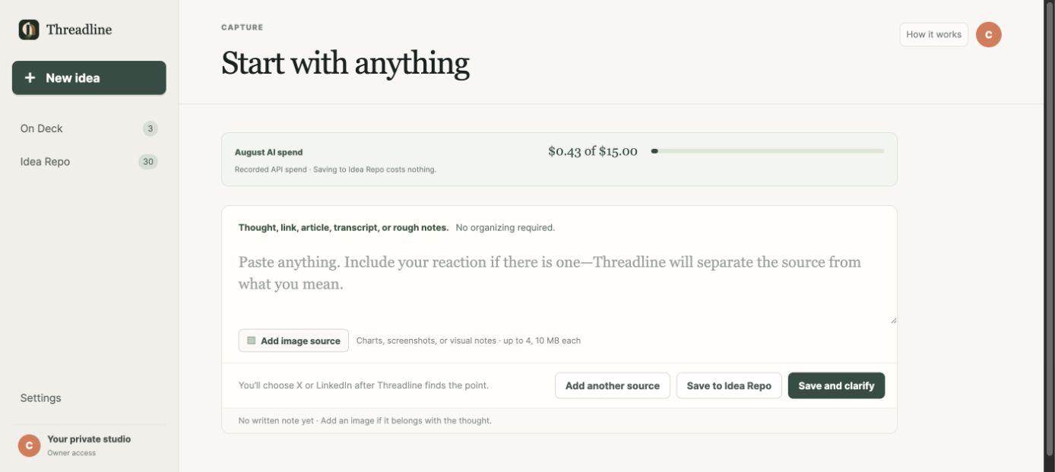Focus the Paste anything text area
Viewport: 1055px width, 472px height.
[x=559, y=283]
